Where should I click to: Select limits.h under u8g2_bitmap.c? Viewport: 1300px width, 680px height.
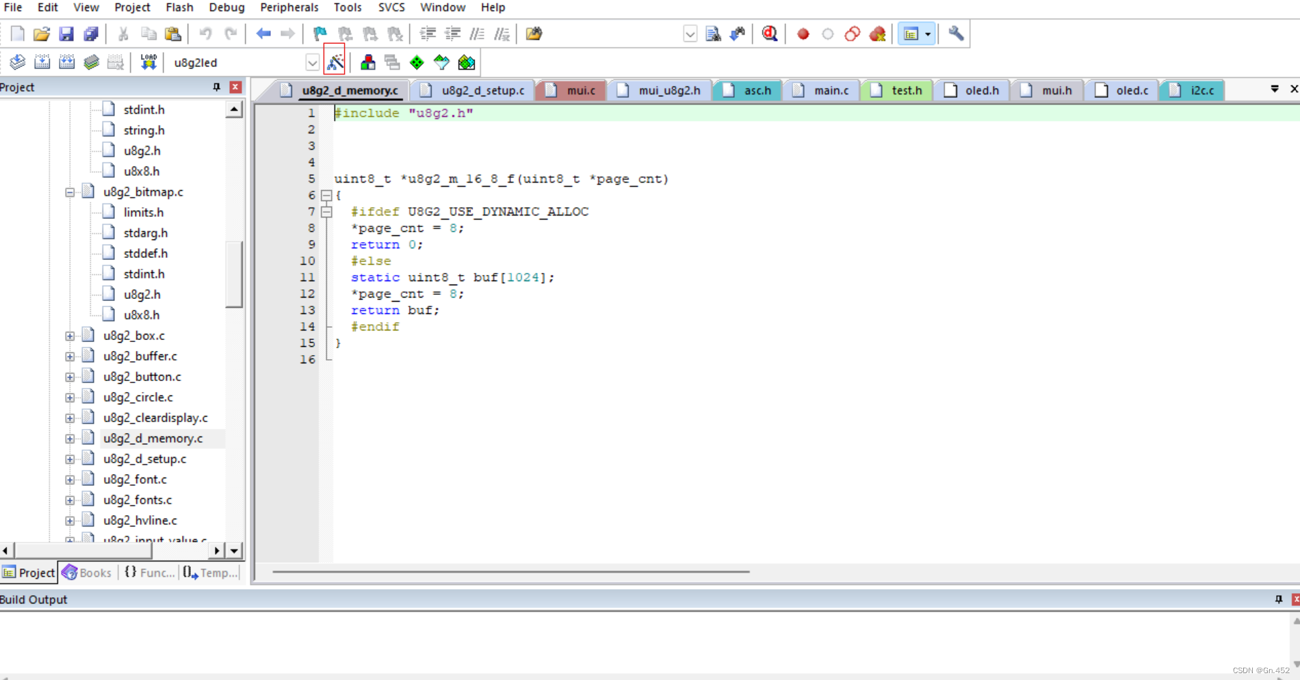pyautogui.click(x=144, y=213)
